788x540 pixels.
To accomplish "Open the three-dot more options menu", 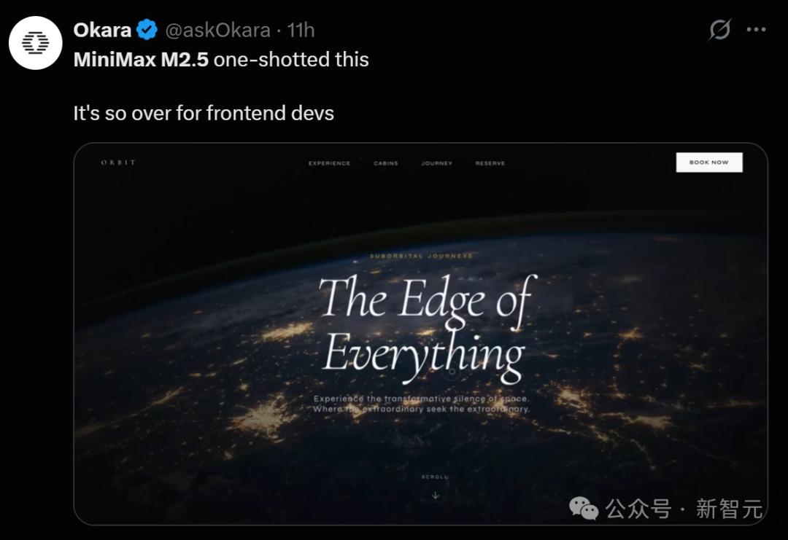I will 756,30.
